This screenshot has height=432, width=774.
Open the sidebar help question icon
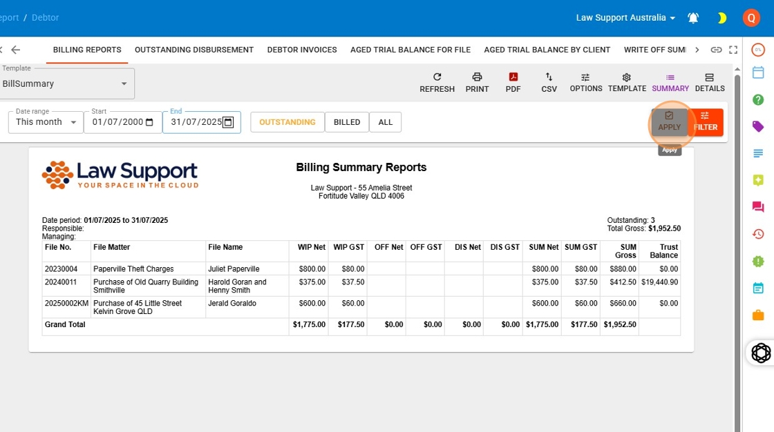click(757, 99)
